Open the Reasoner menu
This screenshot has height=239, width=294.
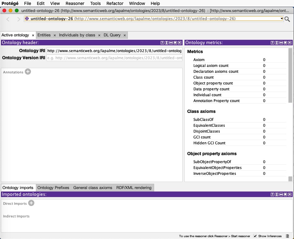point(75,3)
